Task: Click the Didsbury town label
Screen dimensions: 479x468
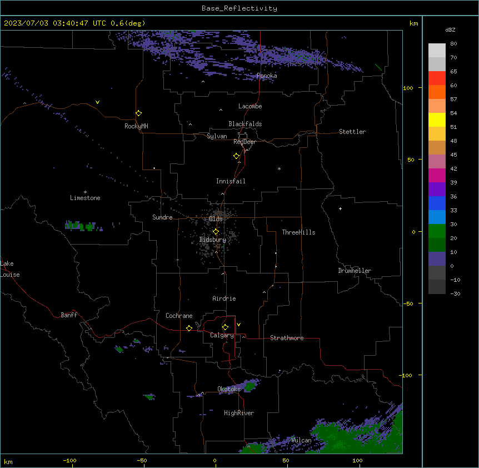Action: click(x=213, y=240)
